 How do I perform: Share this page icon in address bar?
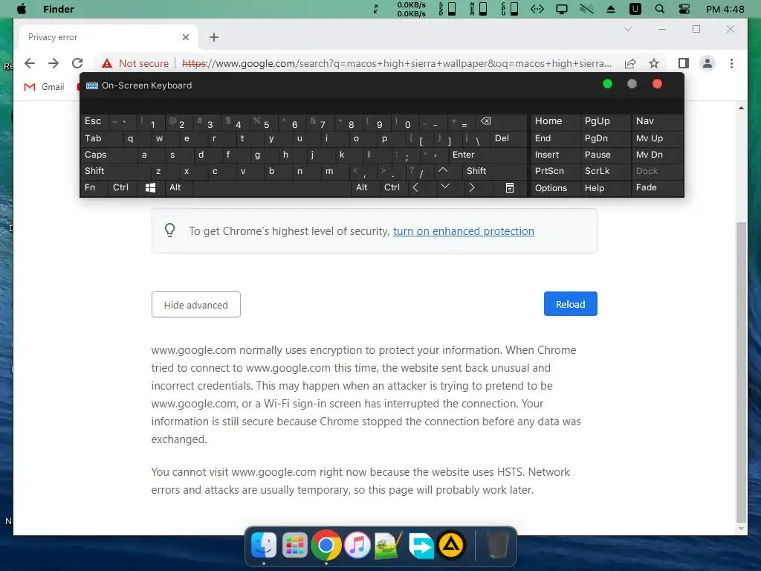(x=630, y=63)
